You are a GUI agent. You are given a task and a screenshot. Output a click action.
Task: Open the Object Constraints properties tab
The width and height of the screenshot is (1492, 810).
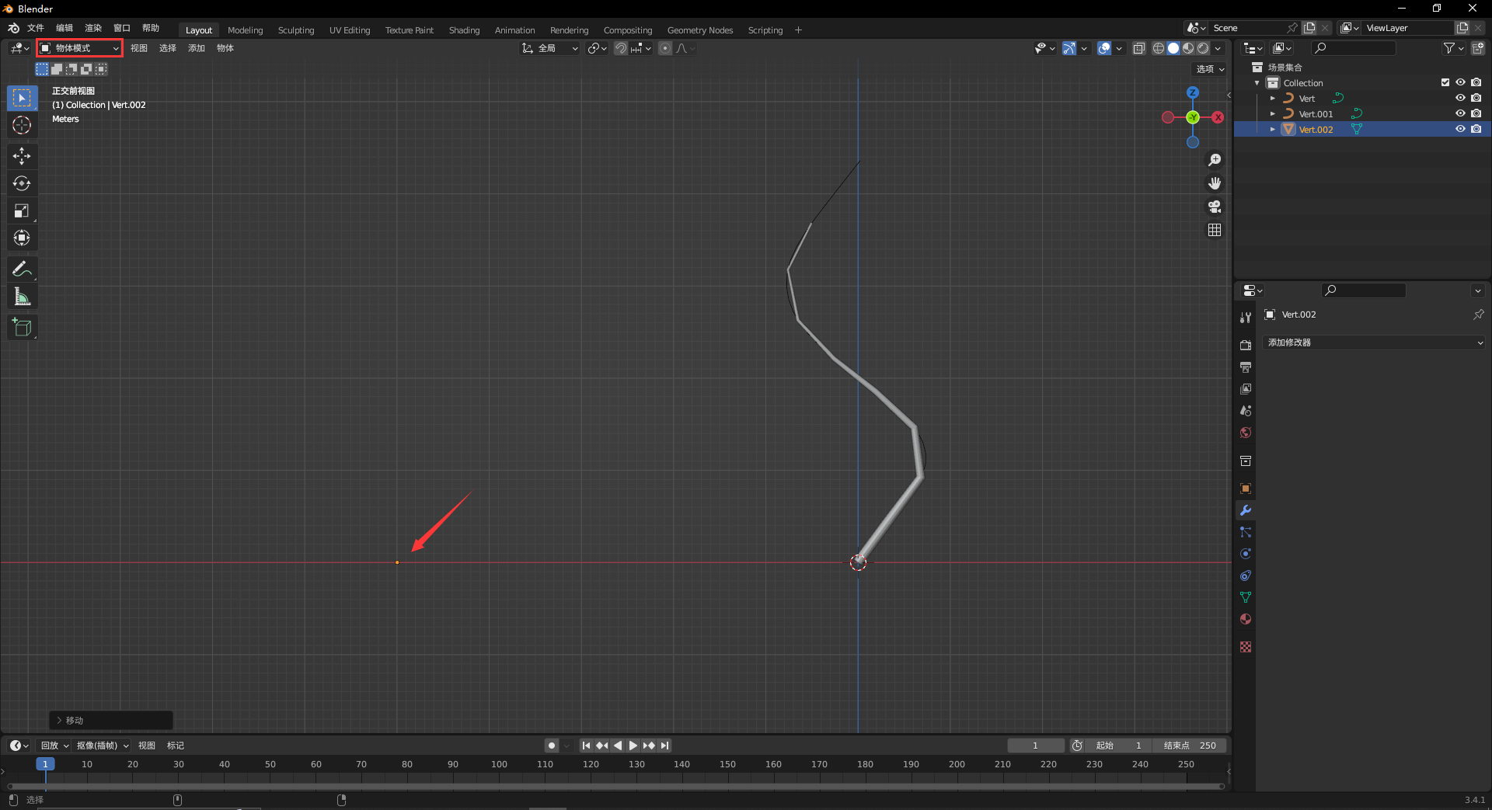(x=1246, y=575)
